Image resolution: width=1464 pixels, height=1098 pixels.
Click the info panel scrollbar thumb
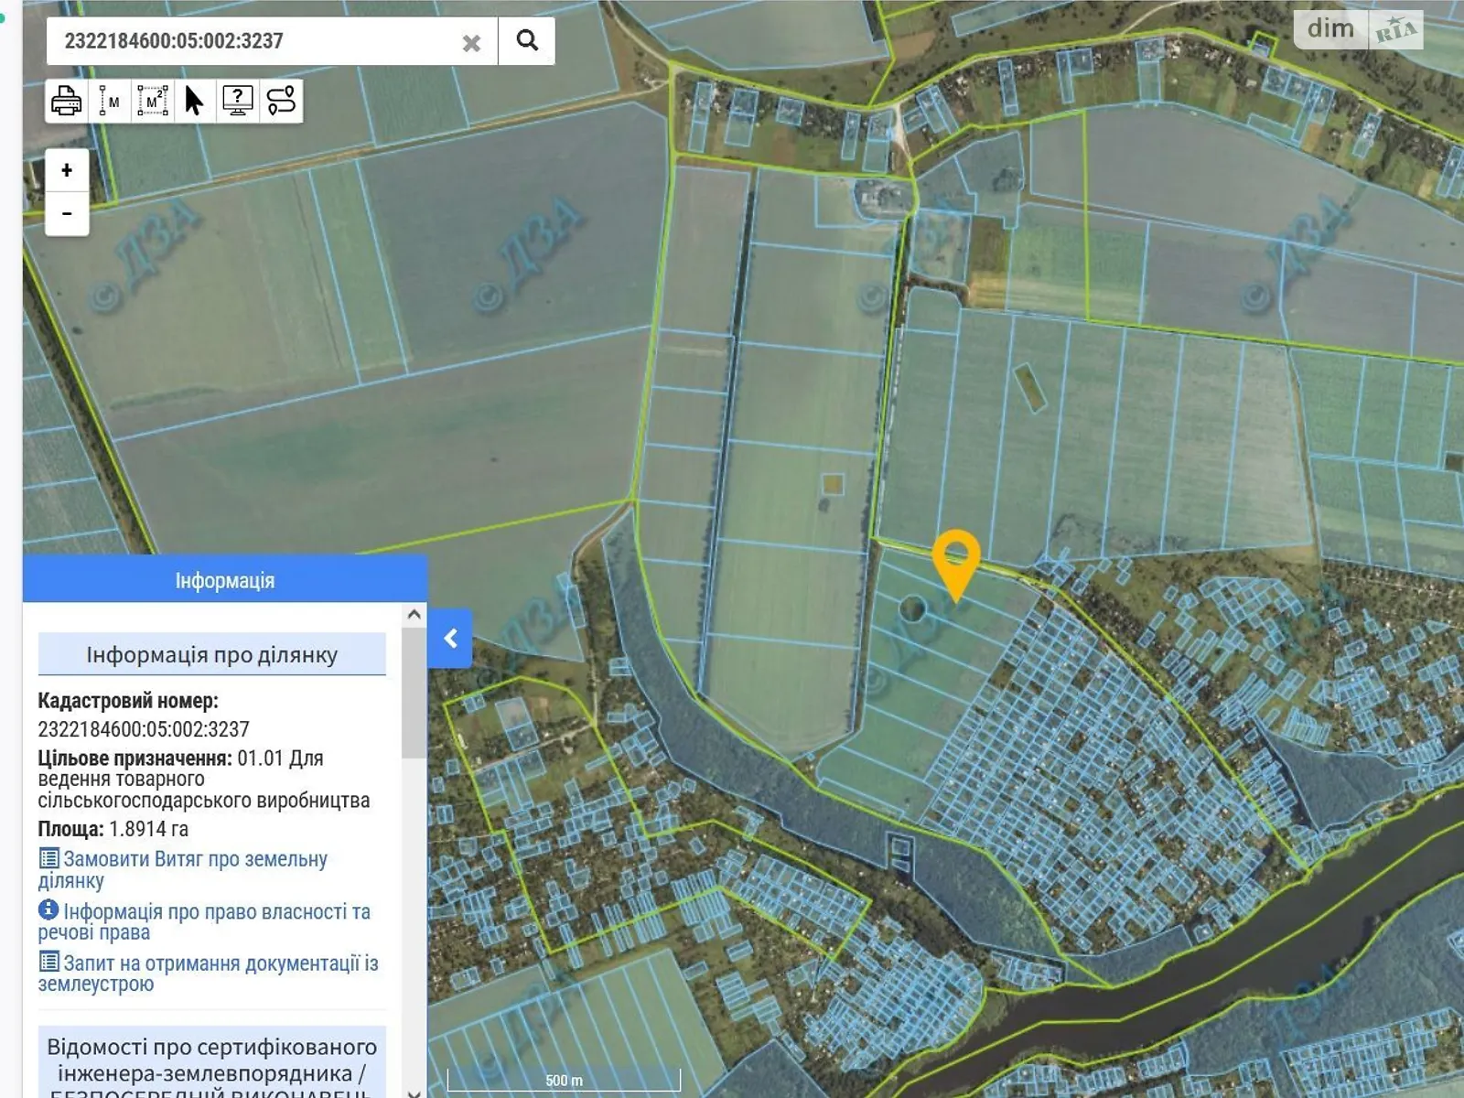tap(414, 695)
